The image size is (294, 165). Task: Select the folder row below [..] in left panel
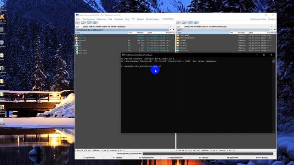coord(125,38)
